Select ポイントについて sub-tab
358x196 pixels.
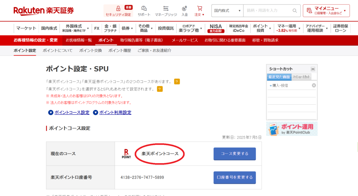(x=58, y=50)
